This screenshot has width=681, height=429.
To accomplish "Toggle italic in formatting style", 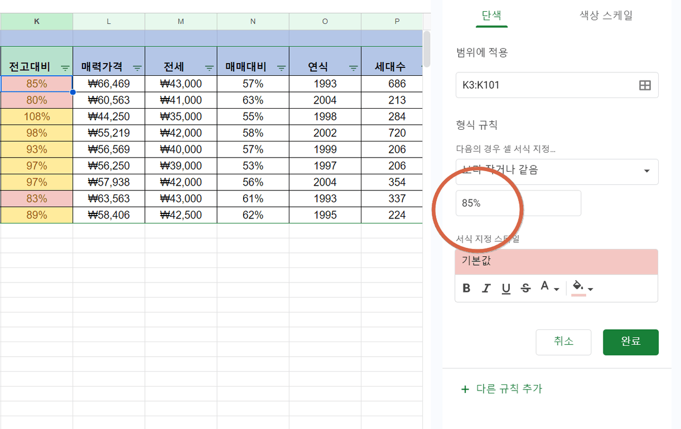I will click(486, 289).
